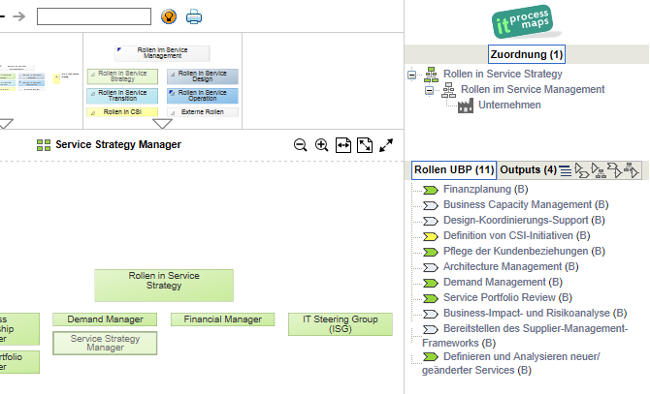Click the search input field

93,16
